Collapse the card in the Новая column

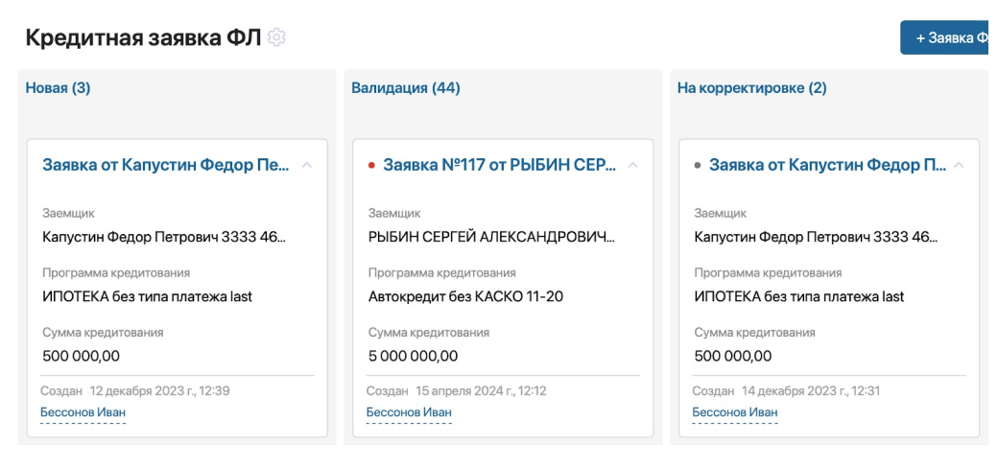tap(307, 165)
